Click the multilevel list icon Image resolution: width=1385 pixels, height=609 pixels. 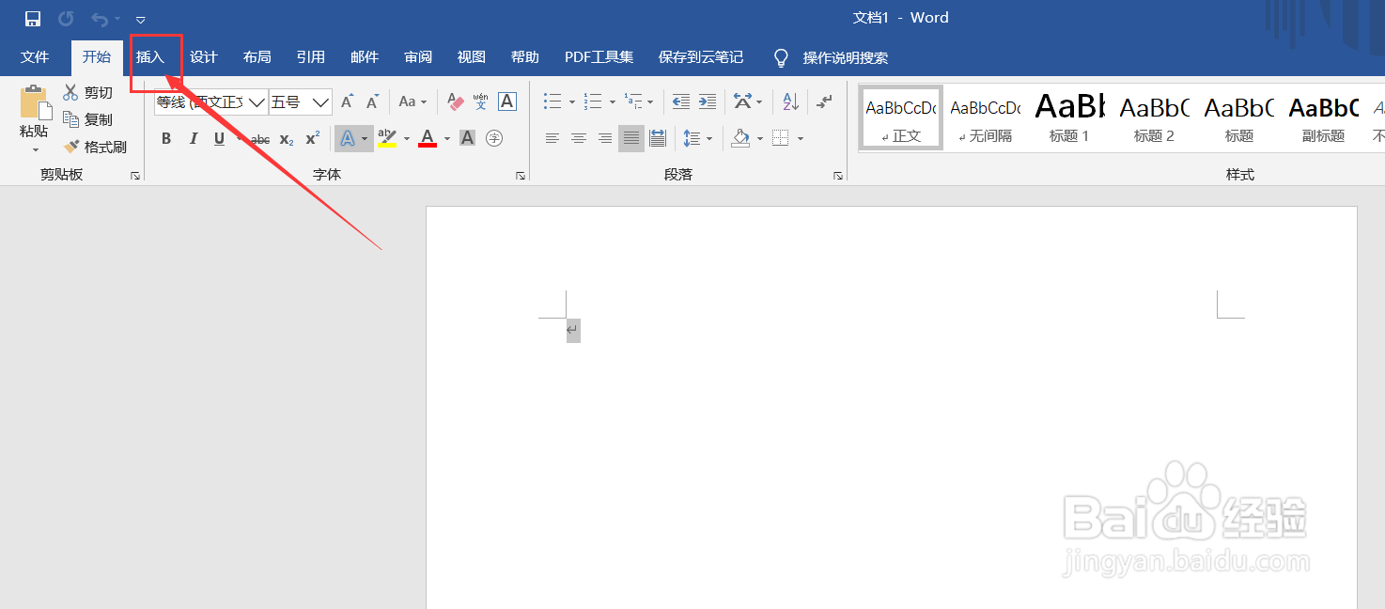633,101
